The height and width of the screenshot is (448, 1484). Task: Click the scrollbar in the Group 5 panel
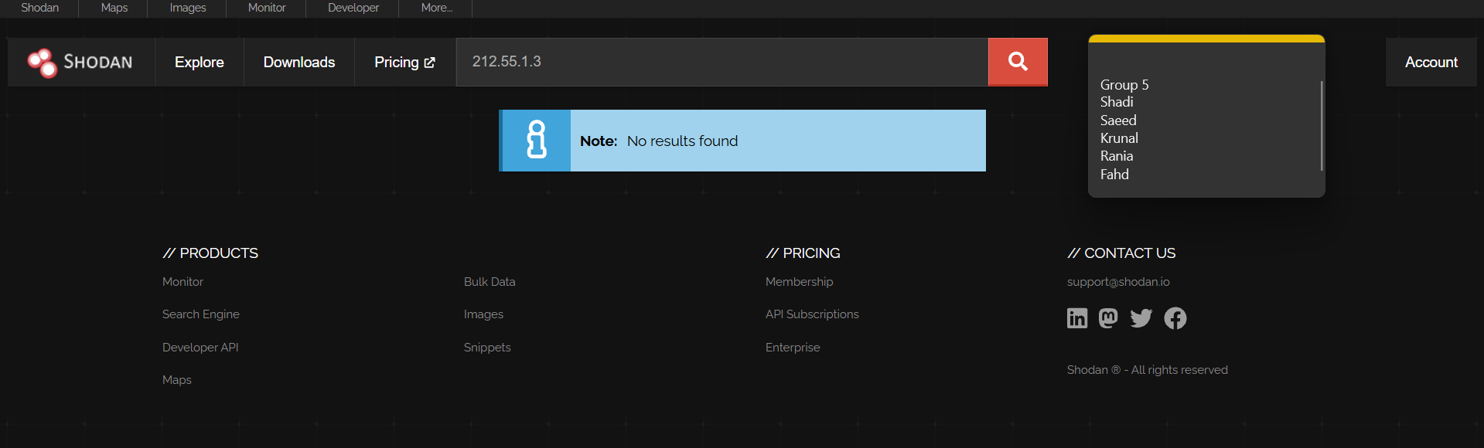(x=1322, y=125)
